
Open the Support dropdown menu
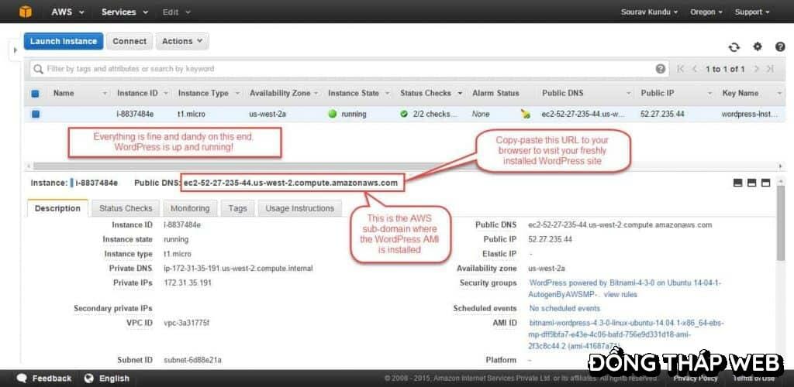[752, 12]
